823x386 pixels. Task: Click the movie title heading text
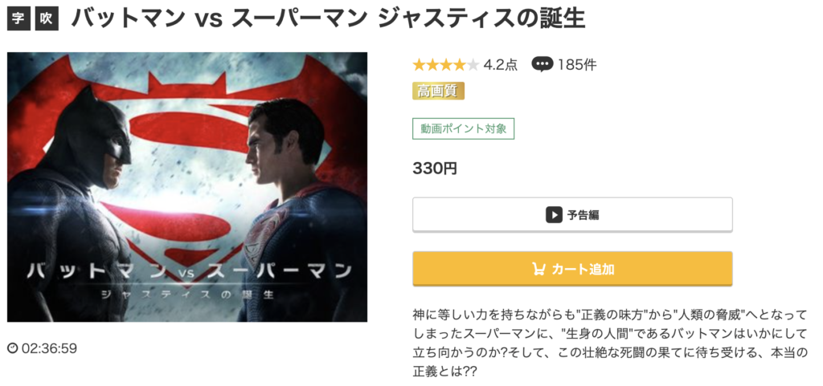point(328,19)
